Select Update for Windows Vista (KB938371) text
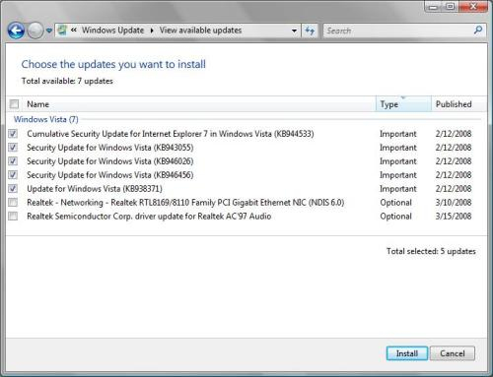This screenshot has height=377, width=493. [x=95, y=189]
